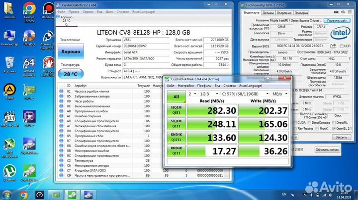Screen dimensions: 358x200
Task: Open GPU-Z shortcut with purple chip icon
Action: pos(29,119)
